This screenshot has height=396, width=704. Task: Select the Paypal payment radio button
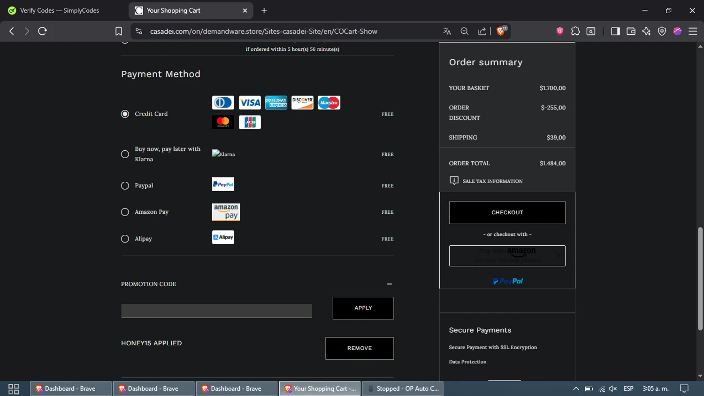click(125, 186)
